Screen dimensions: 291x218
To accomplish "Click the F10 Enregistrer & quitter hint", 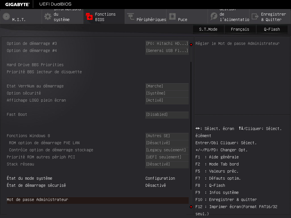I will coord(226,200).
